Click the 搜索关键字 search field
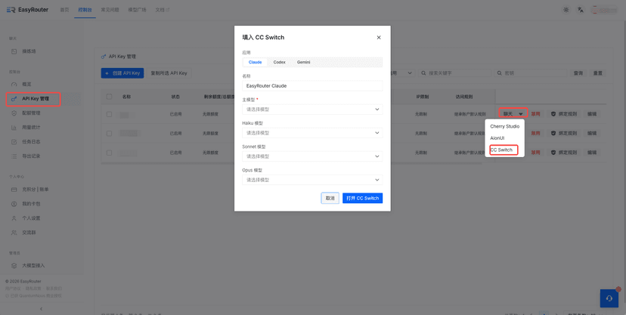626x315 pixels. pos(454,73)
